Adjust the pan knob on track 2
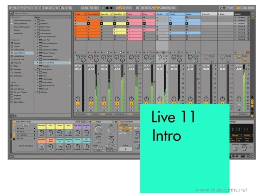This screenshot has width=264, height=196. (x=91, y=98)
